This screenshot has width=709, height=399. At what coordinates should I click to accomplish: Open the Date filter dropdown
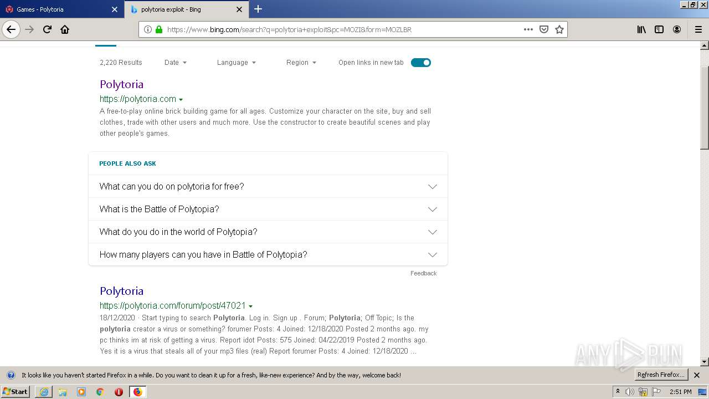[x=176, y=63]
